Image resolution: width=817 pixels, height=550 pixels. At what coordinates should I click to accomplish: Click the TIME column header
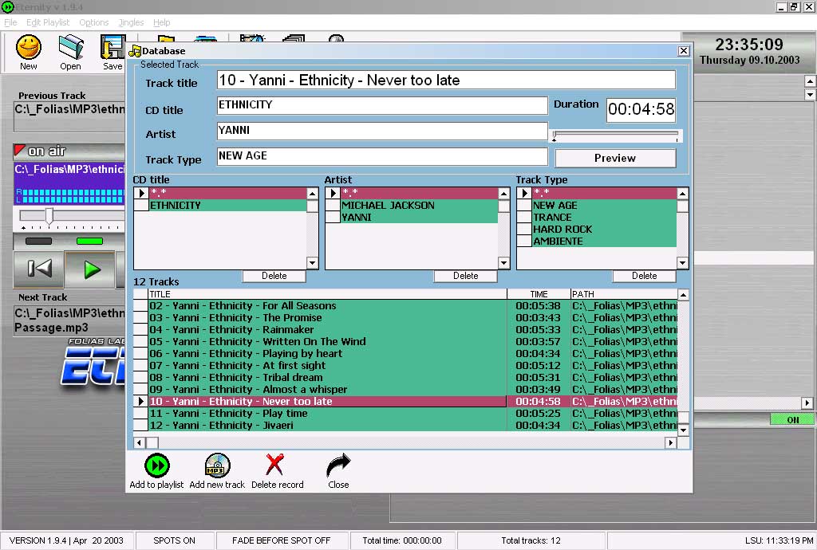(x=539, y=294)
